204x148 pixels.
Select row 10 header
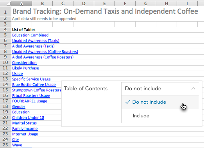(x=5, y=62)
